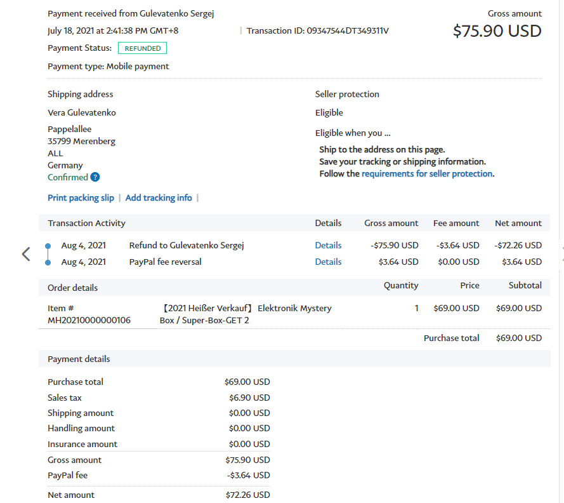Click Add tracking info
The image size is (564, 503).
pos(159,198)
